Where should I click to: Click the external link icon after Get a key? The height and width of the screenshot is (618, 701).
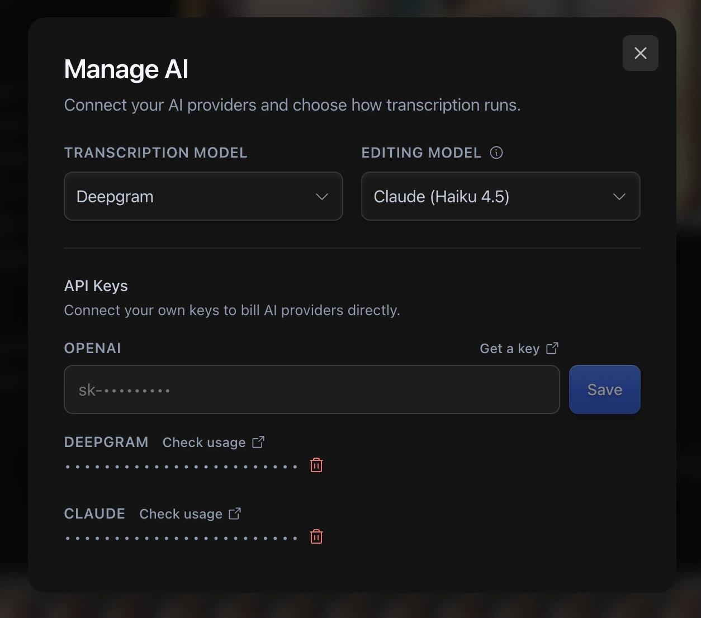pos(552,348)
